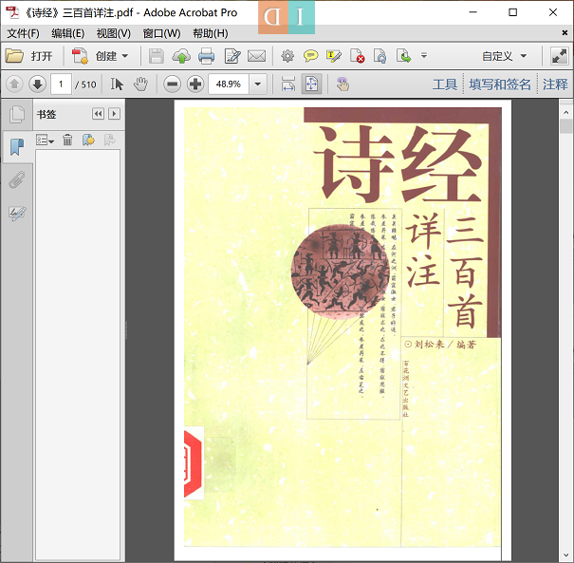Select the Bookmarks panel icon
This screenshot has height=563, width=574.
coord(17,146)
